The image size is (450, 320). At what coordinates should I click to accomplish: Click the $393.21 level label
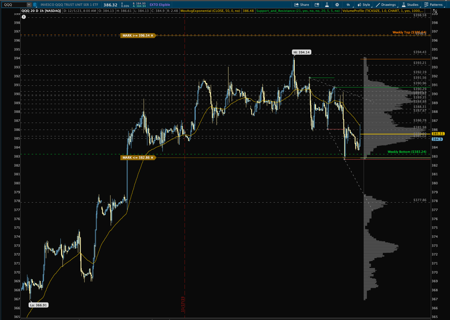(x=420, y=63)
